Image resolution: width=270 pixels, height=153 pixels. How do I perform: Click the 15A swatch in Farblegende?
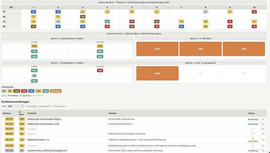pos(31,91)
